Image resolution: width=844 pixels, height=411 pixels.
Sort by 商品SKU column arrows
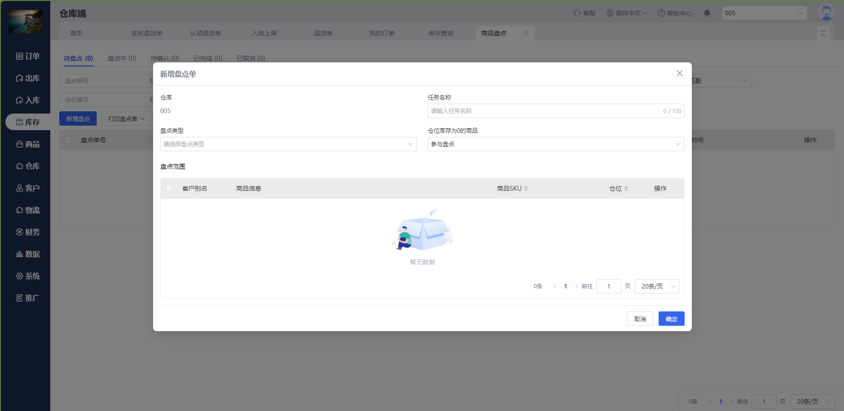pos(526,188)
